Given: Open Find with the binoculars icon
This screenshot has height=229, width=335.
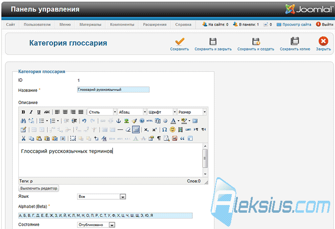Looking at the screenshot, I should pos(23,121).
